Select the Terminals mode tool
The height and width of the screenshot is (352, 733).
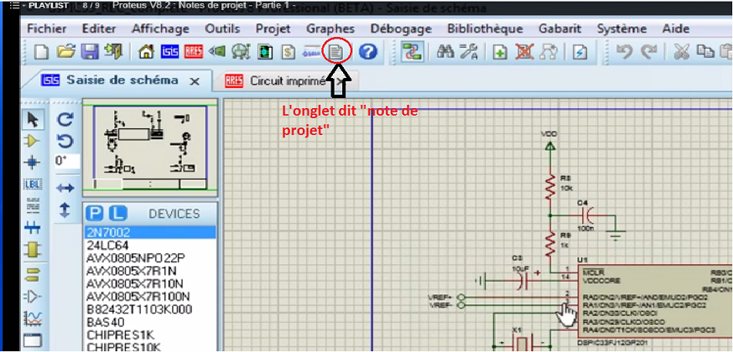pos(32,274)
